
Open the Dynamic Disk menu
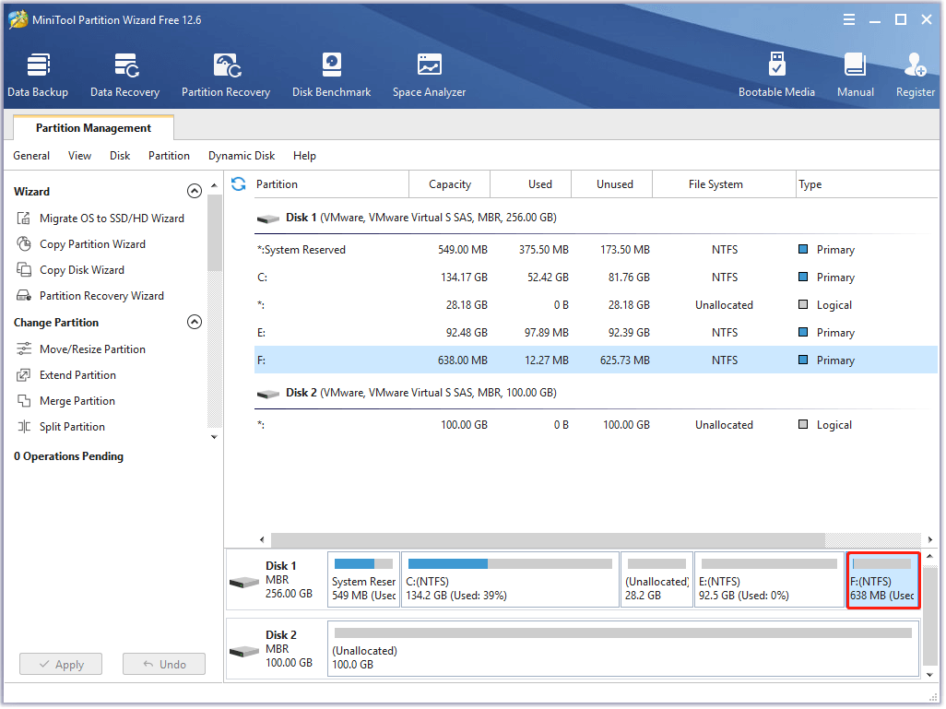pos(241,156)
